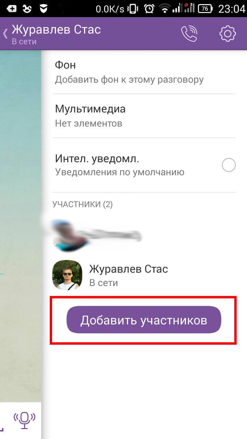Tap the Добавить участников button
247x439 pixels.
[x=144, y=320]
